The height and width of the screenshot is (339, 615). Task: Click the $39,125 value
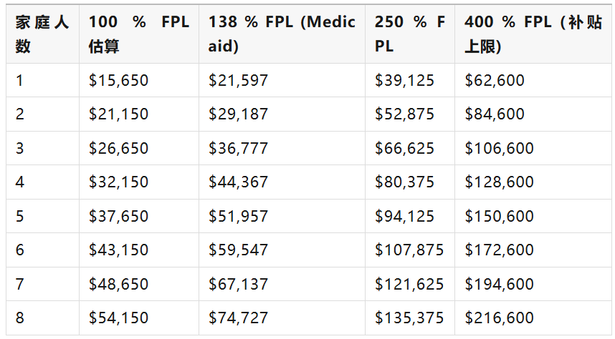[404, 81]
